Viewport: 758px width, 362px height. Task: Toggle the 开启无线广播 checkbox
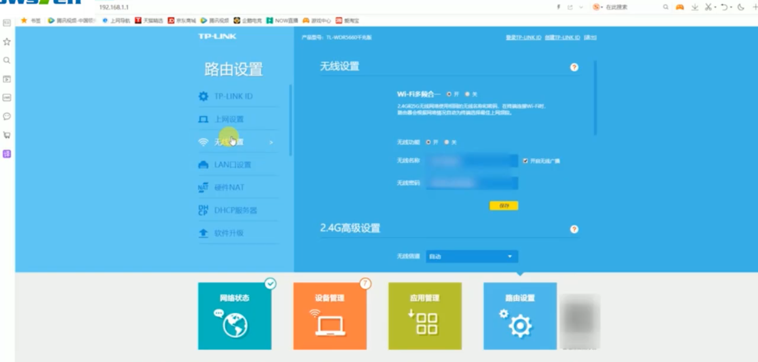point(525,161)
